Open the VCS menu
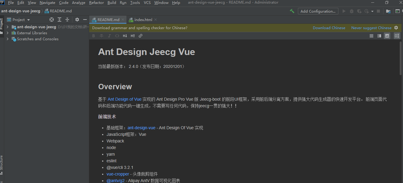This screenshot has width=403, height=183. click(x=147, y=2)
